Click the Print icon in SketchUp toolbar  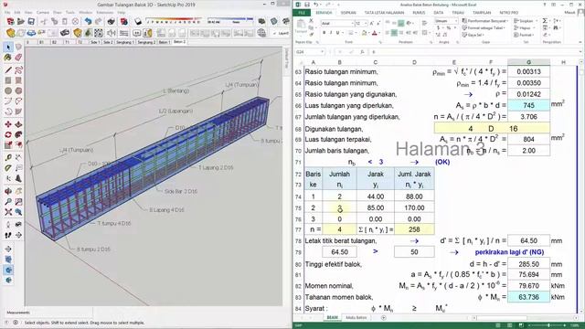pos(112,22)
